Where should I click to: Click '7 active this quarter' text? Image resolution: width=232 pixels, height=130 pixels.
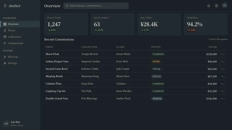pos(218,39)
